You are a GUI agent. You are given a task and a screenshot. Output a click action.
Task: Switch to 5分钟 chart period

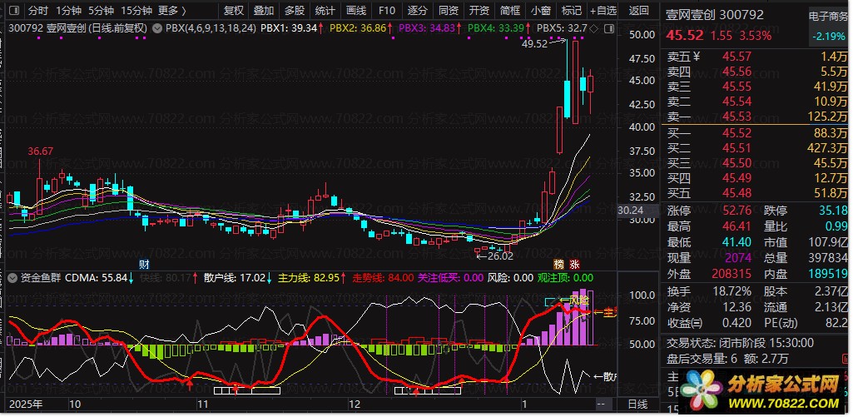102,10
